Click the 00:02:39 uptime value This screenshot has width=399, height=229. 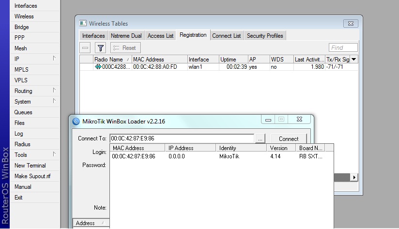236,67
